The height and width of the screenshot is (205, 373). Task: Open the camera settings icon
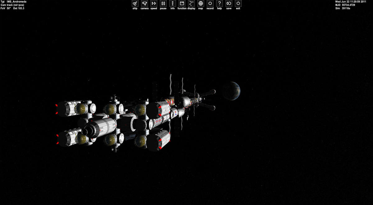click(x=144, y=3)
